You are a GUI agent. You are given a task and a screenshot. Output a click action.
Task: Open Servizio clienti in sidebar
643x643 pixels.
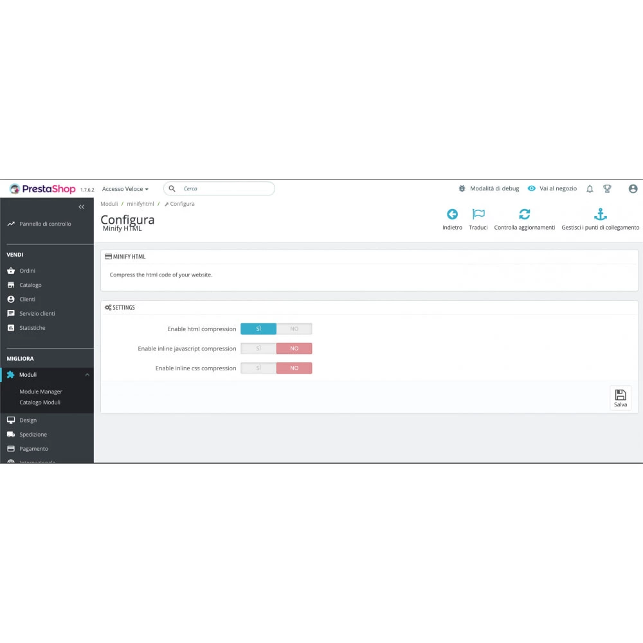pos(37,314)
